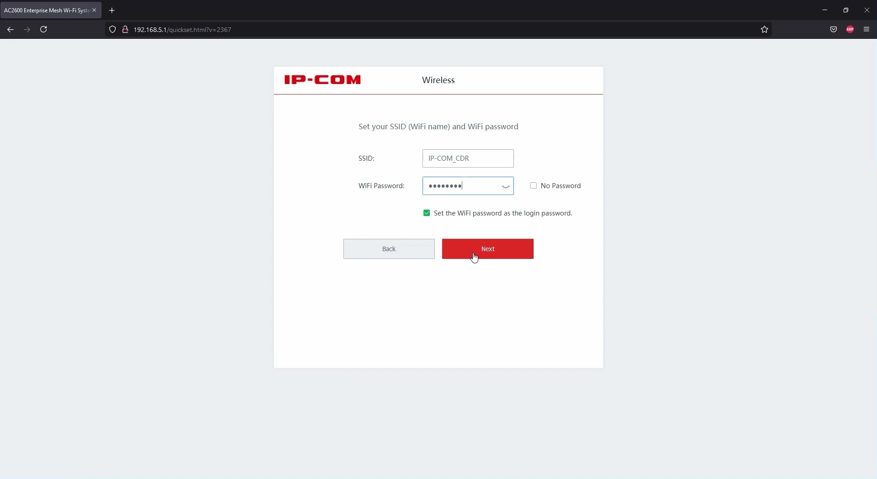
Task: Open the browser hamburger menu
Action: coord(867,30)
